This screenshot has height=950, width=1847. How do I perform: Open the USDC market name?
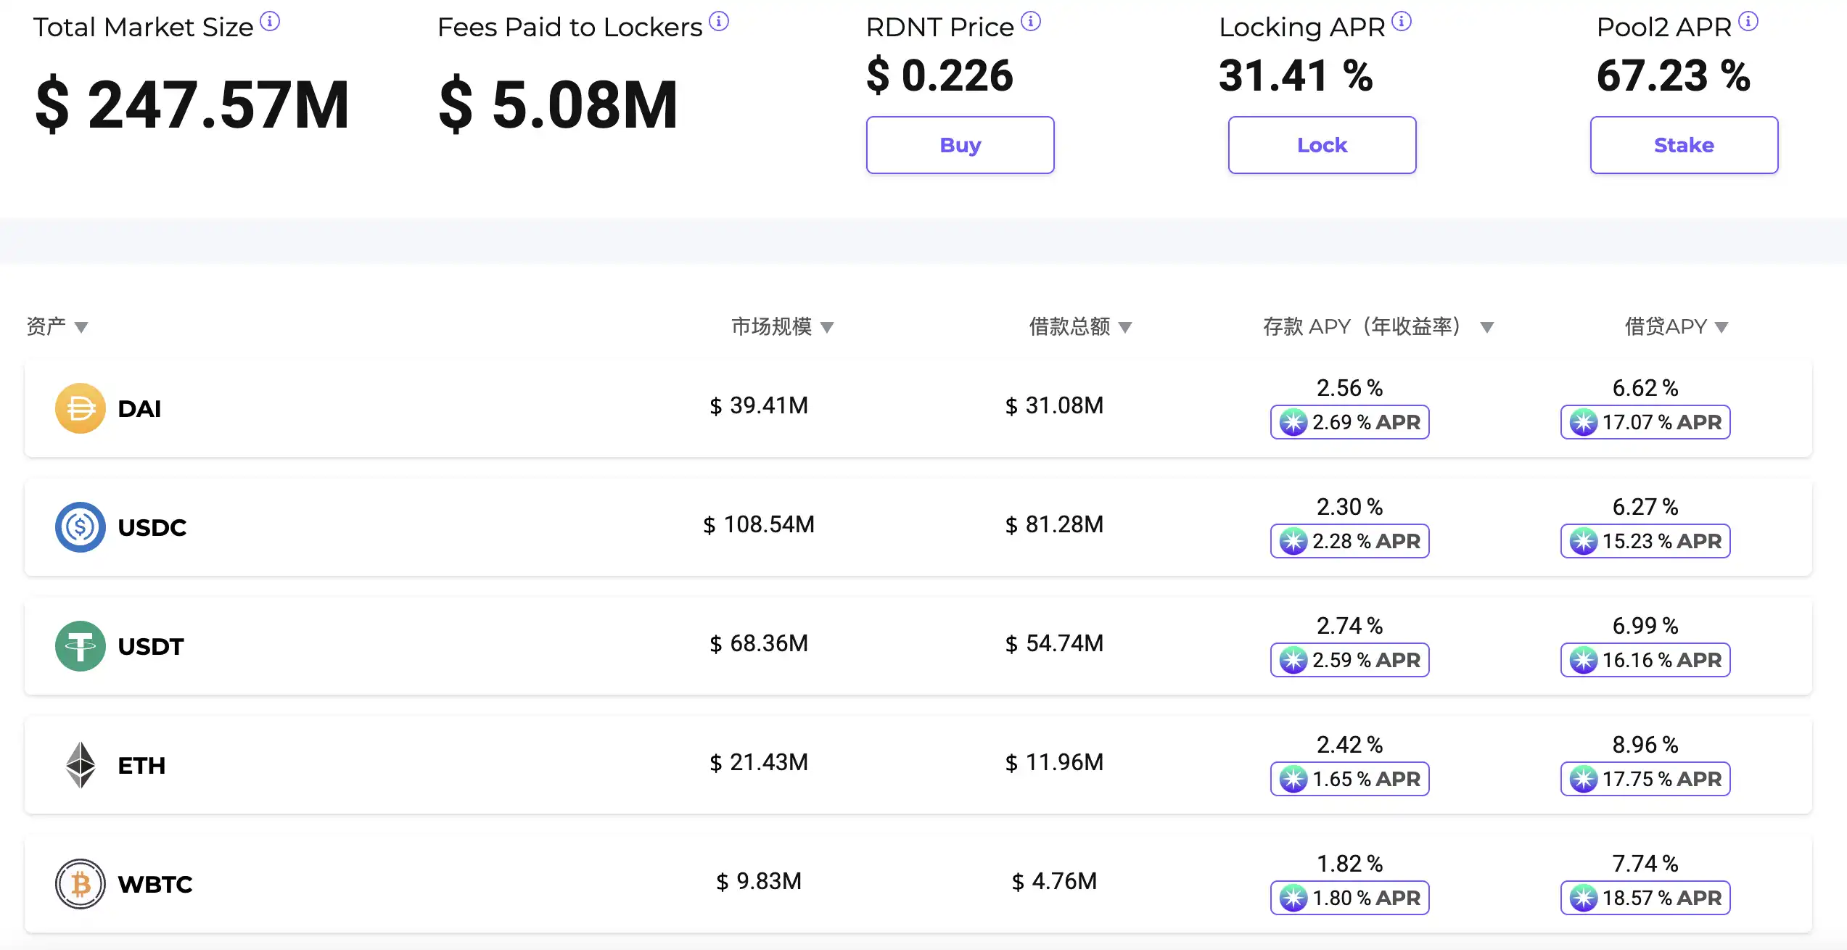tap(152, 527)
